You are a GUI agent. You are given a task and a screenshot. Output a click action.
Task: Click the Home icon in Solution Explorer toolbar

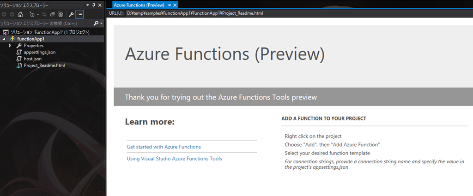20,14
